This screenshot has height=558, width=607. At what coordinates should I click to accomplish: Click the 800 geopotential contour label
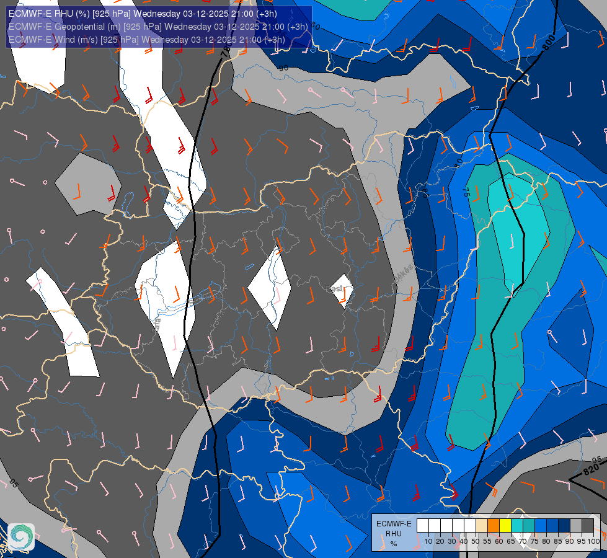[548, 43]
